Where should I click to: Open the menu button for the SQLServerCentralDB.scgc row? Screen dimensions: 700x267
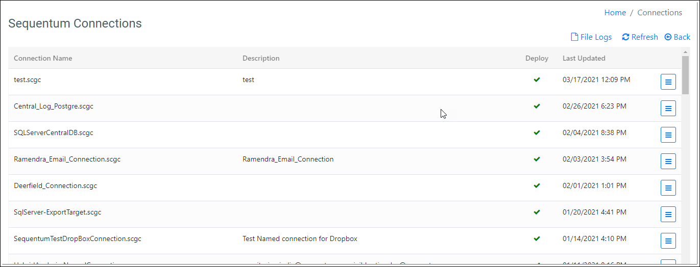pyautogui.click(x=668, y=135)
